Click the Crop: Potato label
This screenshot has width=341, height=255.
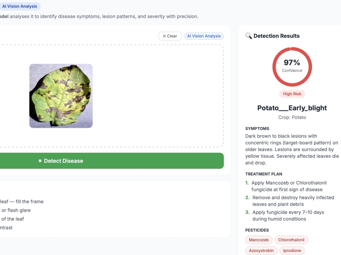[292, 117]
